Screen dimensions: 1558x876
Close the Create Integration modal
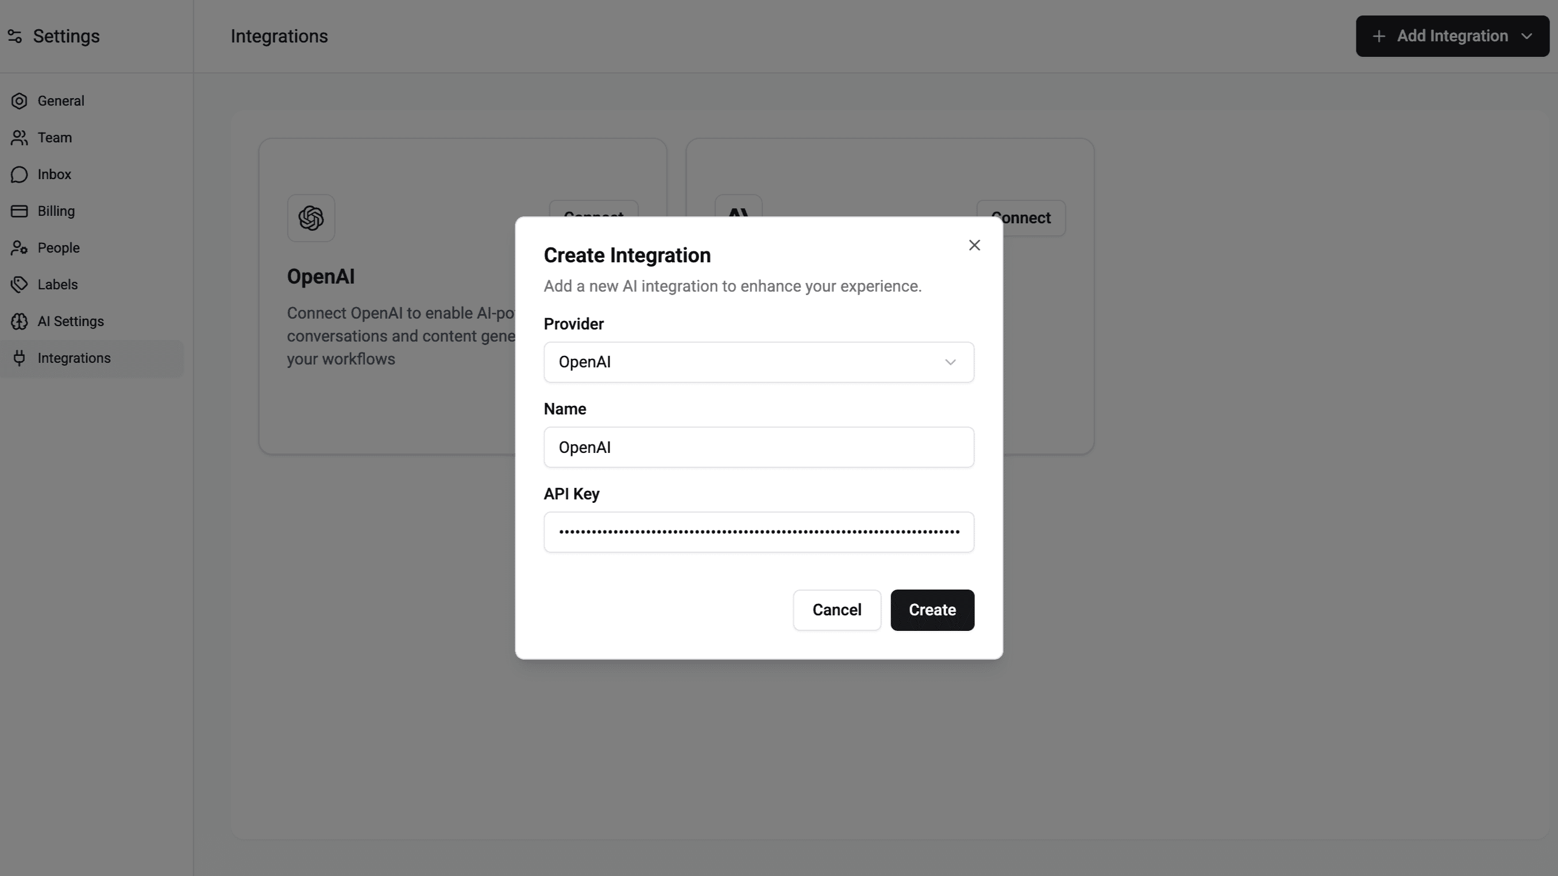(974, 245)
